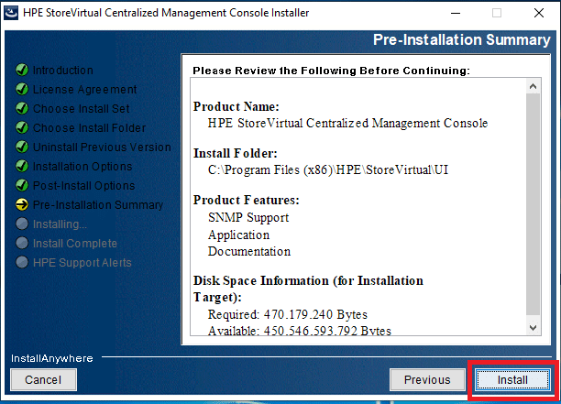The height and width of the screenshot is (404, 561).
Task: Close the installer window
Action: (x=539, y=13)
